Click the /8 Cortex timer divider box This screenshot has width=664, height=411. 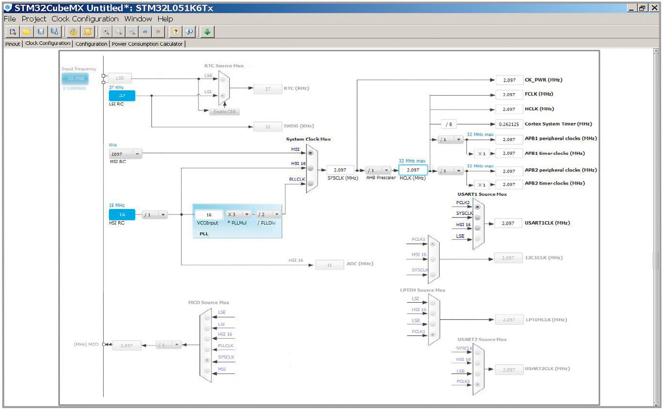[450, 124]
